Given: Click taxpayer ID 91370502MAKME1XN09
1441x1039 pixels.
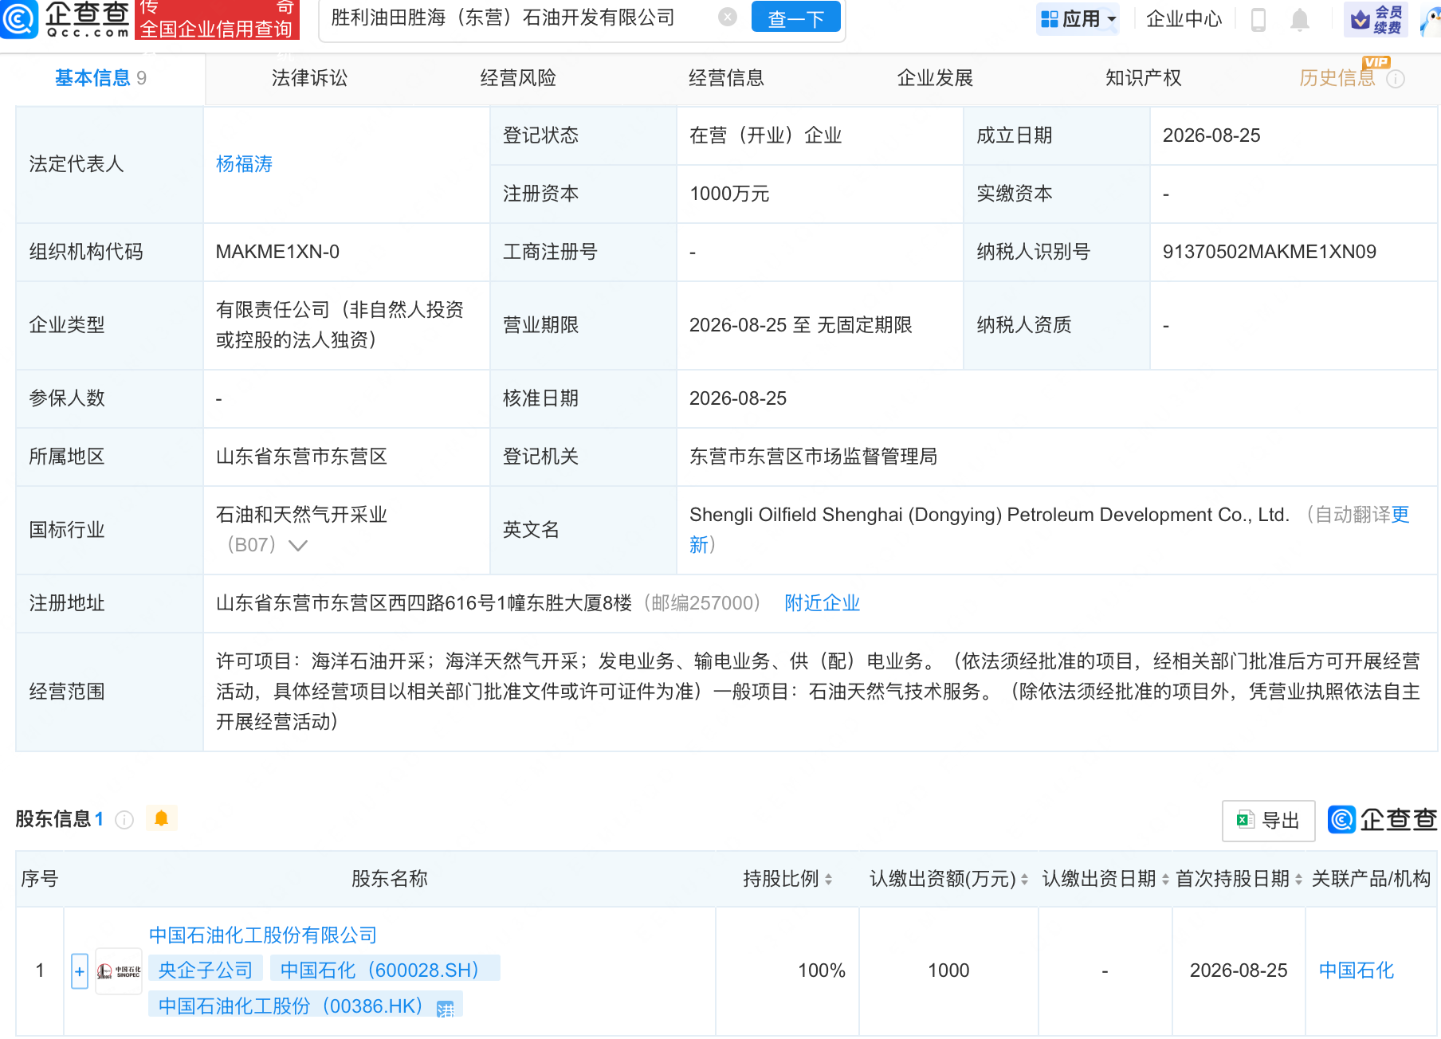Looking at the screenshot, I should pos(1269,252).
